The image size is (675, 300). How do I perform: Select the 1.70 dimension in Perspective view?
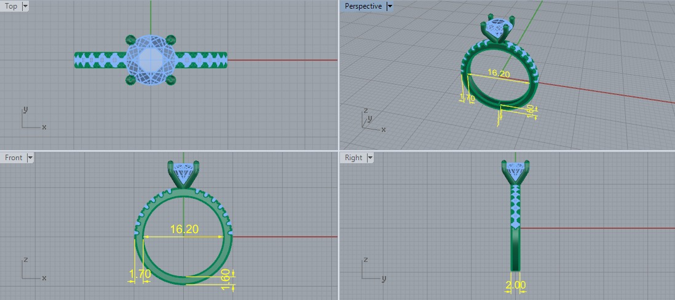click(x=467, y=98)
